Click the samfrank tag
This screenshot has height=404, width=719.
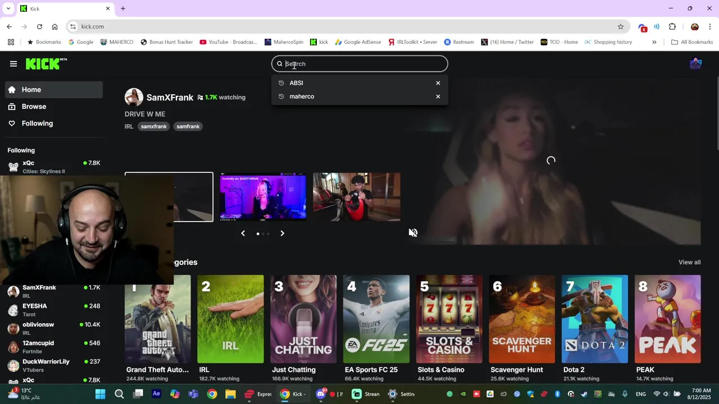tap(188, 127)
